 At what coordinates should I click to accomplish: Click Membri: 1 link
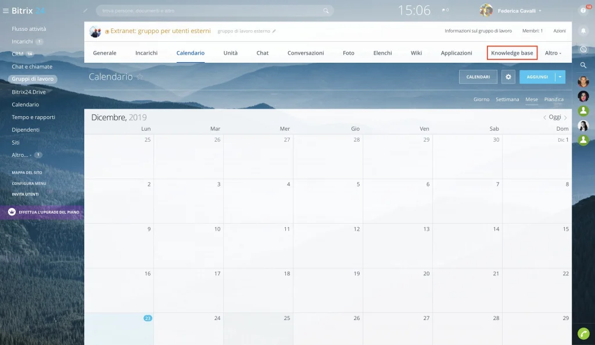(532, 31)
